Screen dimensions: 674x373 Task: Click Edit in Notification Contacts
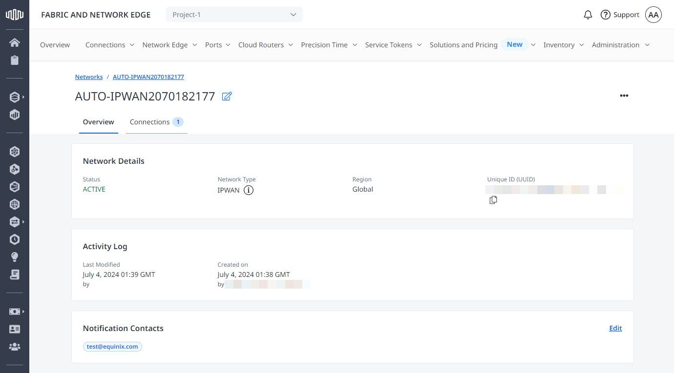615,328
